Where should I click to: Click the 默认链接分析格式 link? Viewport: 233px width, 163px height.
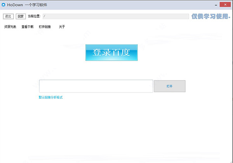point(50,97)
